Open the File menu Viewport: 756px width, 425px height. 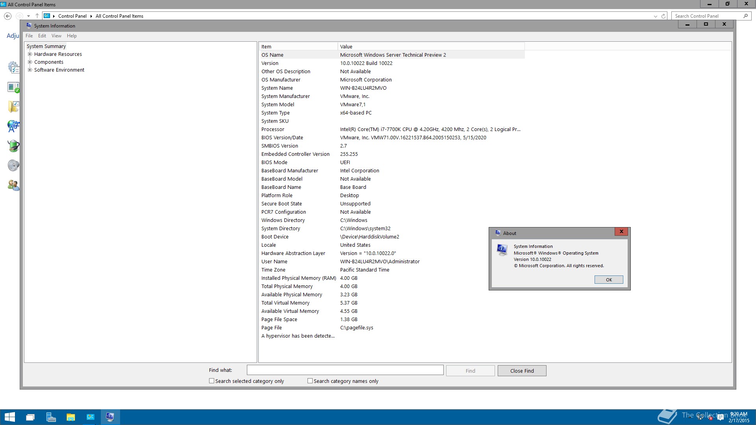tap(29, 36)
